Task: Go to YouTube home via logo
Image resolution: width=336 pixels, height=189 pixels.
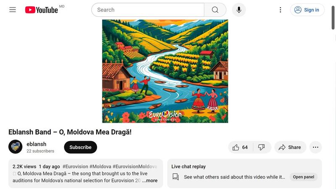Action: point(42,10)
